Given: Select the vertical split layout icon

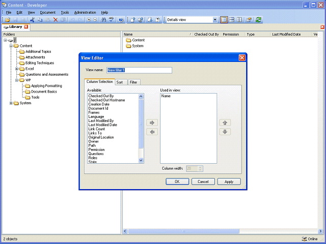Looking at the screenshot, I should 239,20.
